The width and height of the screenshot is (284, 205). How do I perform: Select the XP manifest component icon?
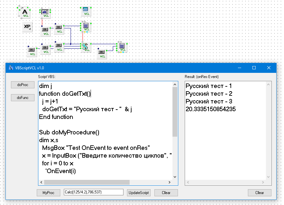27,27
